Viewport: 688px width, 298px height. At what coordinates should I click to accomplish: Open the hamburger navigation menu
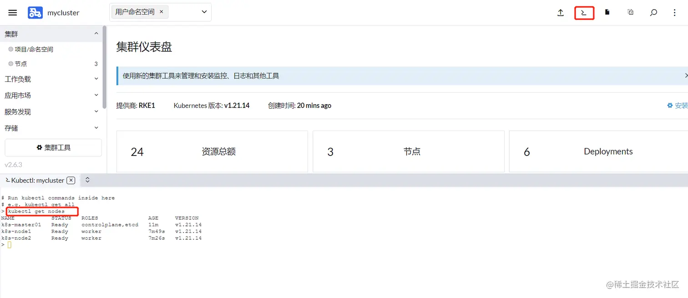13,13
